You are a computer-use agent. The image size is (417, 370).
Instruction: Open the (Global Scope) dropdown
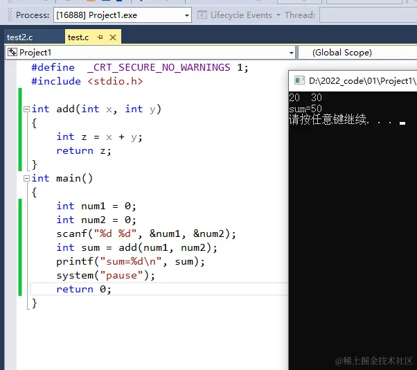pos(357,53)
